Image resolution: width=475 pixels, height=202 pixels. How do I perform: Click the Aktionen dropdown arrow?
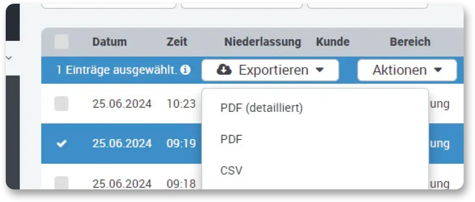pyautogui.click(x=438, y=70)
